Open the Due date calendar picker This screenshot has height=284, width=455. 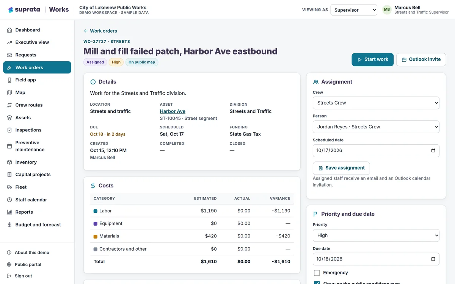click(433, 259)
